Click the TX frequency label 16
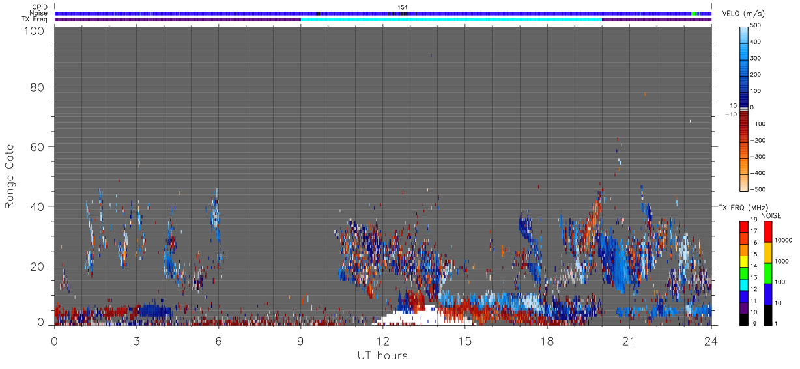Image resolution: width=800 pixels, height=369 pixels. coord(754,243)
